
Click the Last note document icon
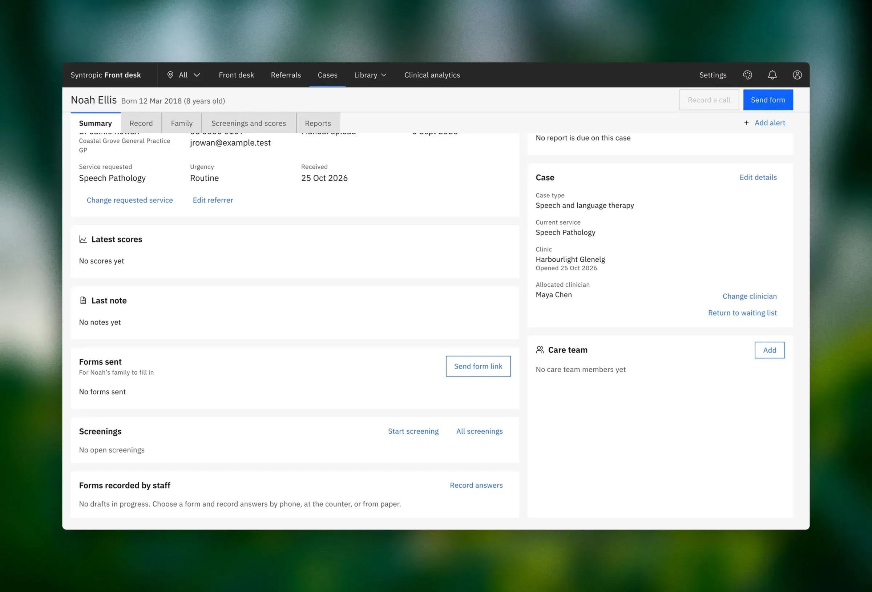[x=83, y=300]
